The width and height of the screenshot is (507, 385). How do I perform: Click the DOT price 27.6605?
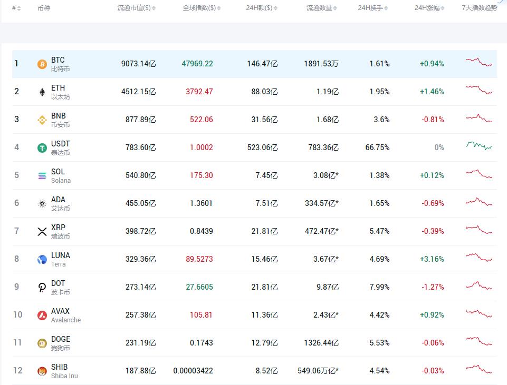199,287
